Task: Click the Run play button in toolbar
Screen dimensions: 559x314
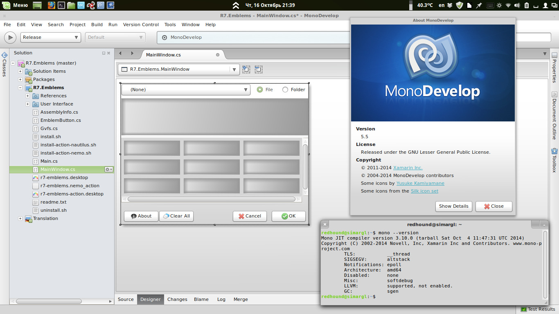Action: point(10,37)
